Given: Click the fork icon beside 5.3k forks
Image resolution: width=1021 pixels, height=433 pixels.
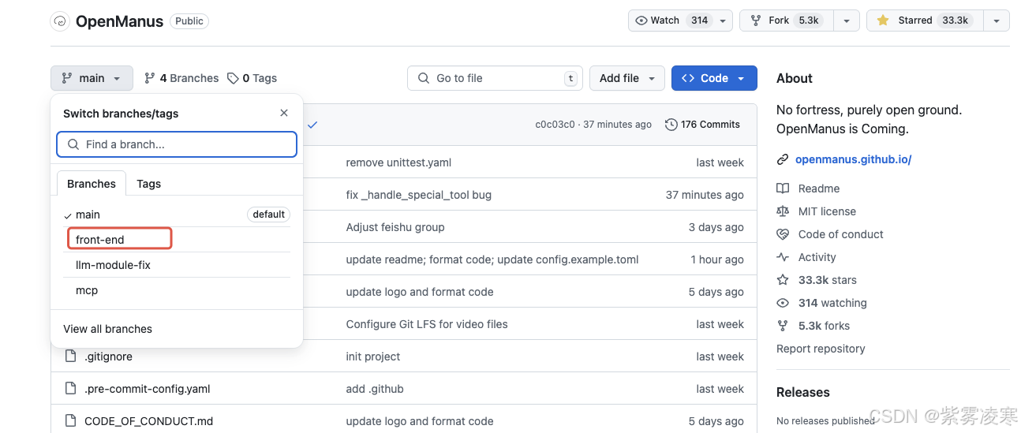Looking at the screenshot, I should tap(783, 326).
